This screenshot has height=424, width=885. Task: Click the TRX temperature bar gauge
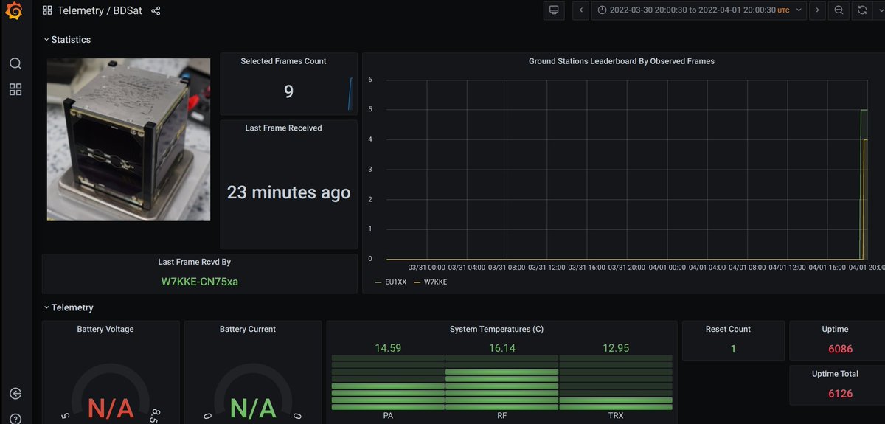pyautogui.click(x=616, y=382)
